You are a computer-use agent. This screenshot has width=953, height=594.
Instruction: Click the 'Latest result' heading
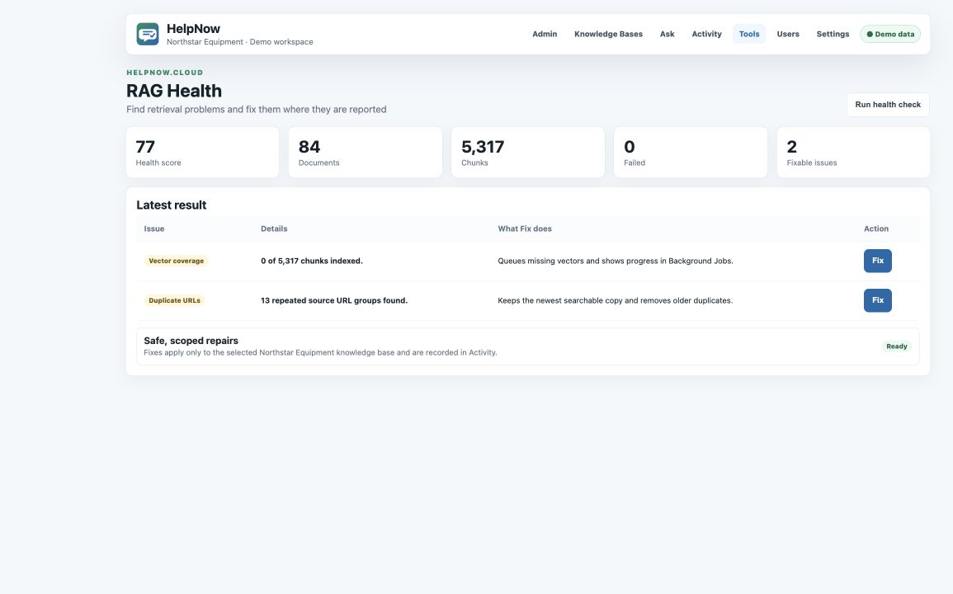(x=172, y=205)
